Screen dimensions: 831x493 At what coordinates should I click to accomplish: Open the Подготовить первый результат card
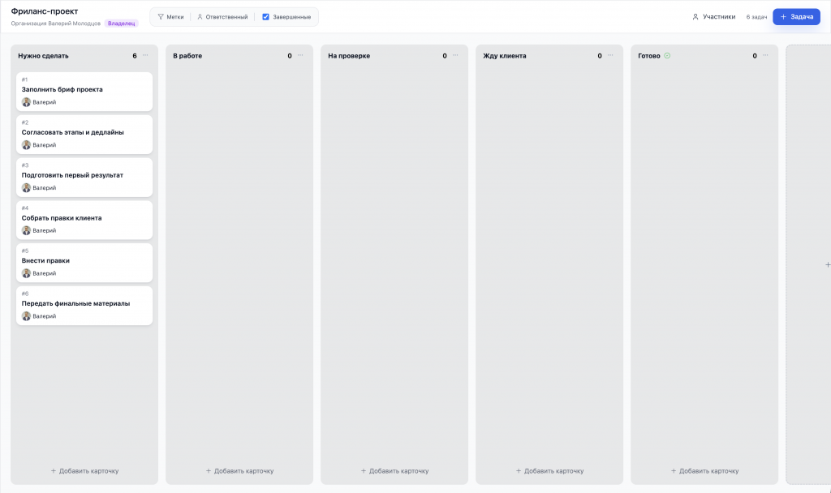84,178
